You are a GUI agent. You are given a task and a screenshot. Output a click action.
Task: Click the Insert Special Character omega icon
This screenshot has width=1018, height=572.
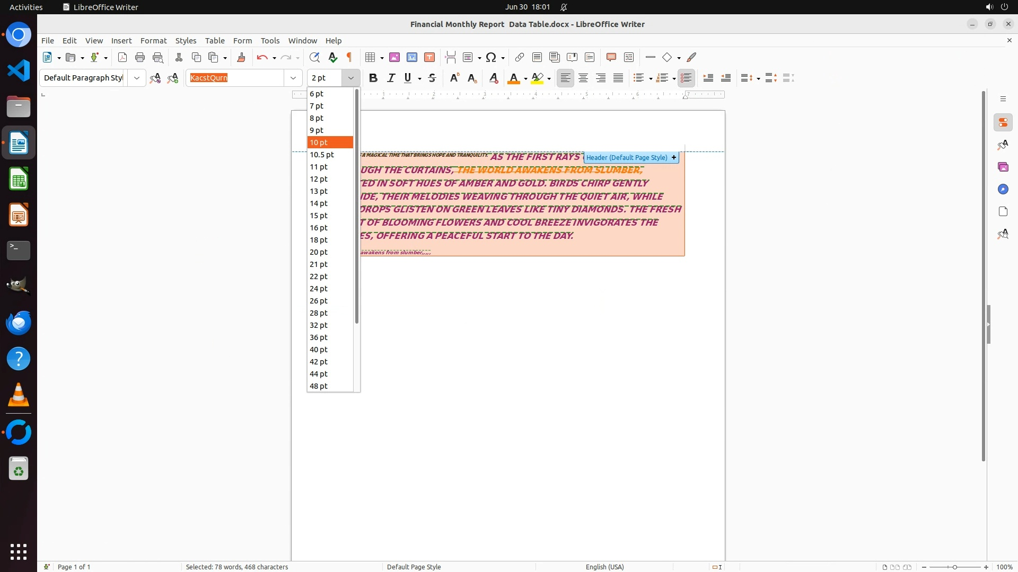[491, 57]
